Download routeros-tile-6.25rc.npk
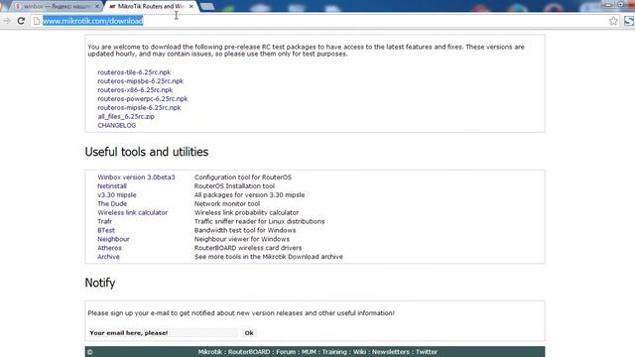The image size is (635, 357). click(134, 72)
